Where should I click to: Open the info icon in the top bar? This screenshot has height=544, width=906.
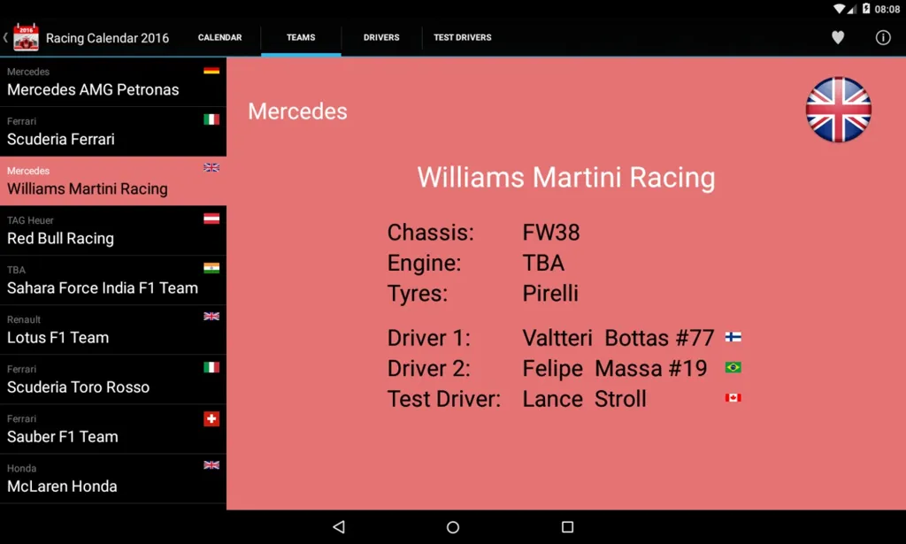click(883, 37)
